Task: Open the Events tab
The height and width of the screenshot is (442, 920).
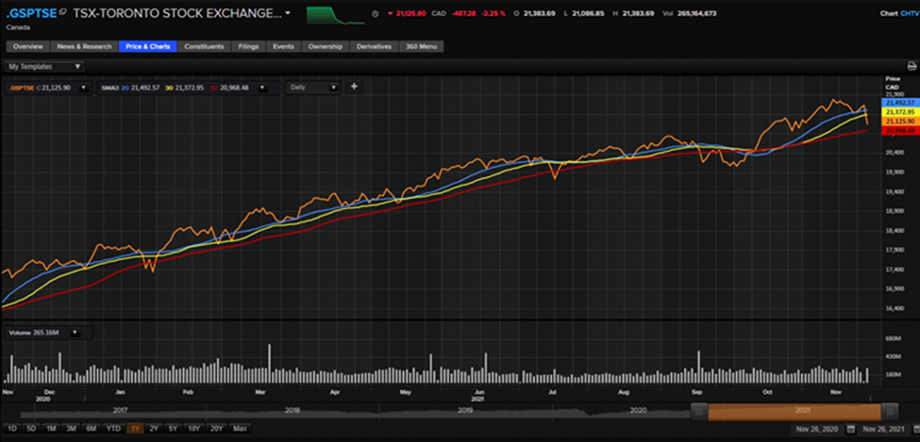Action: [x=283, y=46]
